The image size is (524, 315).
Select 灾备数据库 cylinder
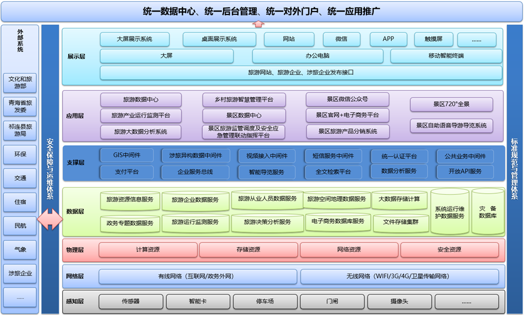[487, 211]
